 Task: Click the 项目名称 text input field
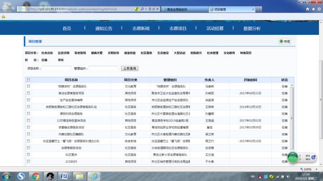click(x=56, y=68)
